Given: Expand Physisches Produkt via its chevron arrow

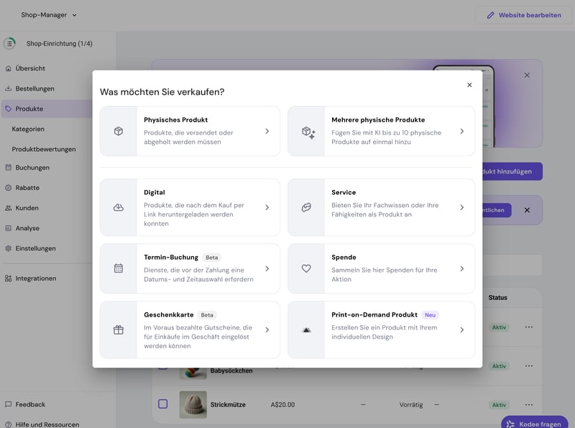Looking at the screenshot, I should 267,132.
